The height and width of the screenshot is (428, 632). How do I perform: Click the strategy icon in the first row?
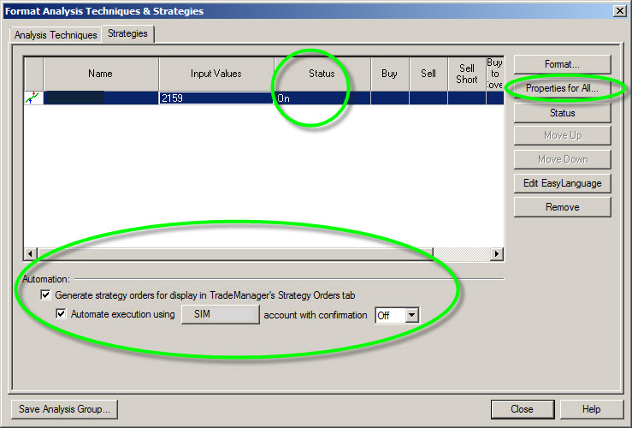[32, 98]
